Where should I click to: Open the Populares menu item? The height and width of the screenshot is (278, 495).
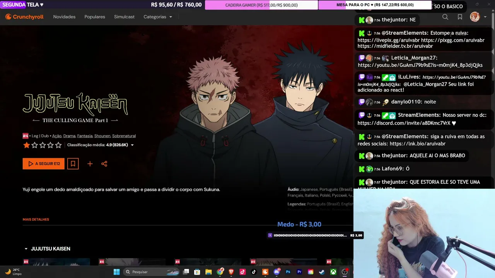(x=95, y=17)
